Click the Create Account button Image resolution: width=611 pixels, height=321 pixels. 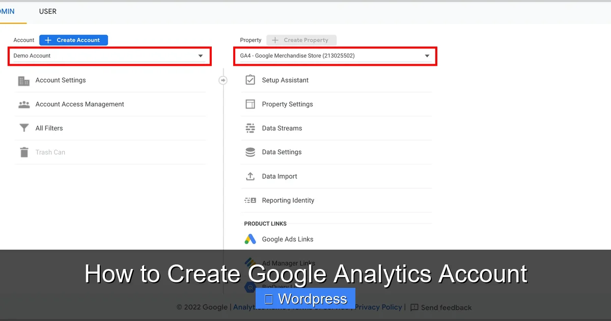[73, 40]
